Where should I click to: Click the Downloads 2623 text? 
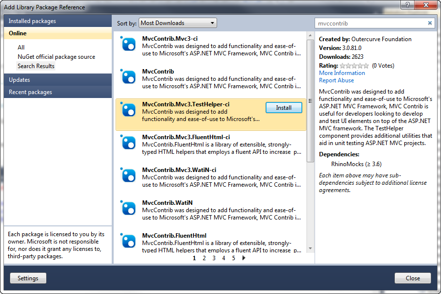[x=341, y=57]
